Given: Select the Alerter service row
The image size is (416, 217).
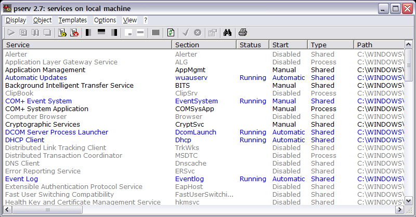Looking at the screenshot, I should [204, 55].
